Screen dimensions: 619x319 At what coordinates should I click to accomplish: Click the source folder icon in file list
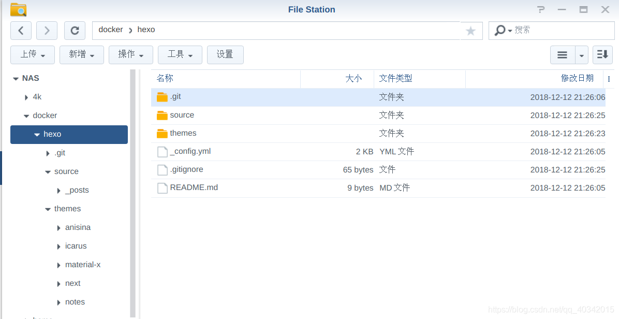pyautogui.click(x=162, y=115)
